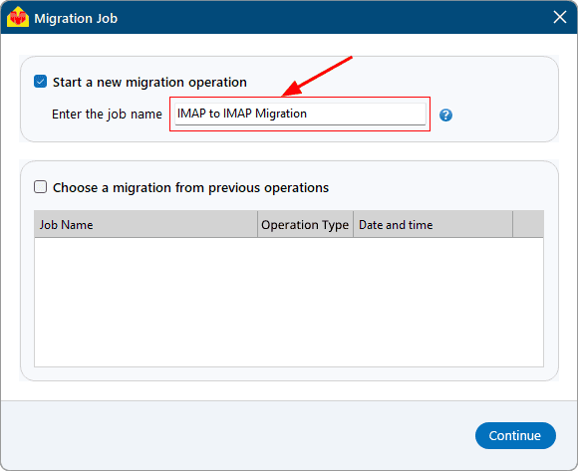Click divider between Job Name and Operation Type
This screenshot has height=471, width=578.
pos(257,224)
